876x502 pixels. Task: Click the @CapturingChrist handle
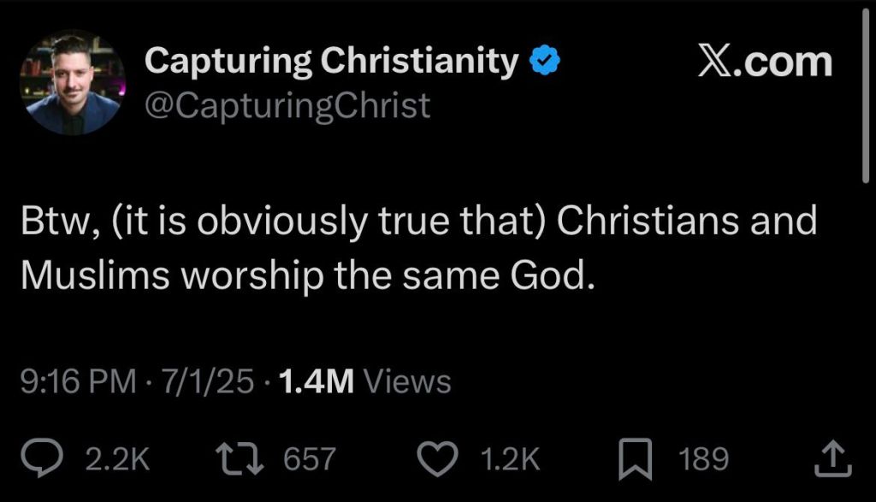tap(287, 105)
